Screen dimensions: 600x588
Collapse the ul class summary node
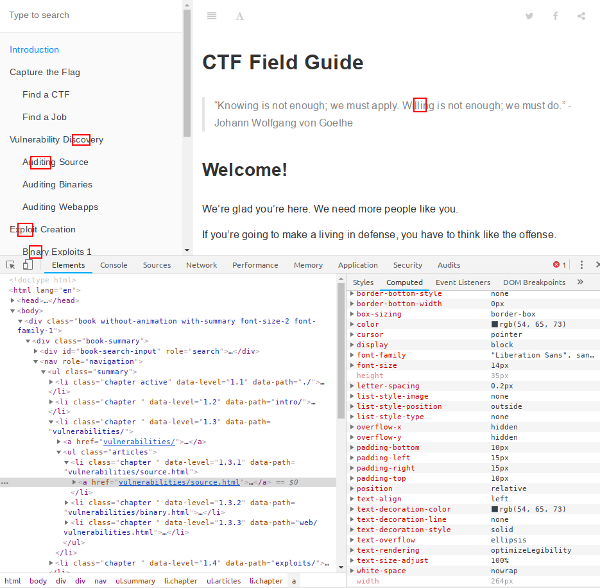pos(44,372)
